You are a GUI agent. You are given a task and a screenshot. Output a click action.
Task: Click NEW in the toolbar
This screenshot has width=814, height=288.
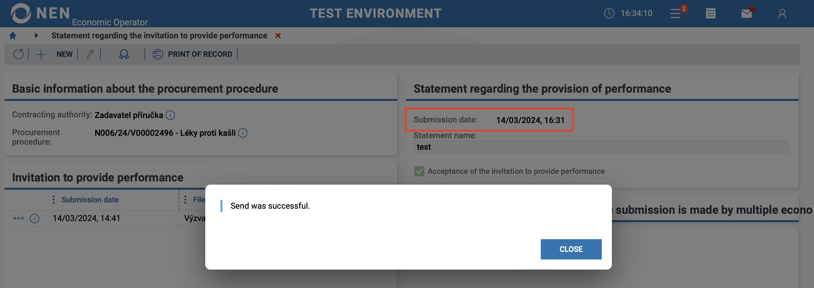tap(64, 54)
